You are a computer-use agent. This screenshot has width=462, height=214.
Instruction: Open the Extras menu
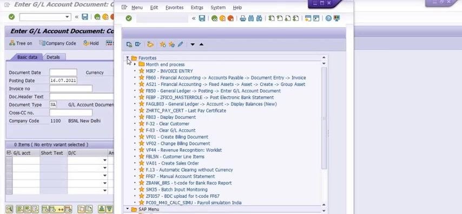[197, 8]
